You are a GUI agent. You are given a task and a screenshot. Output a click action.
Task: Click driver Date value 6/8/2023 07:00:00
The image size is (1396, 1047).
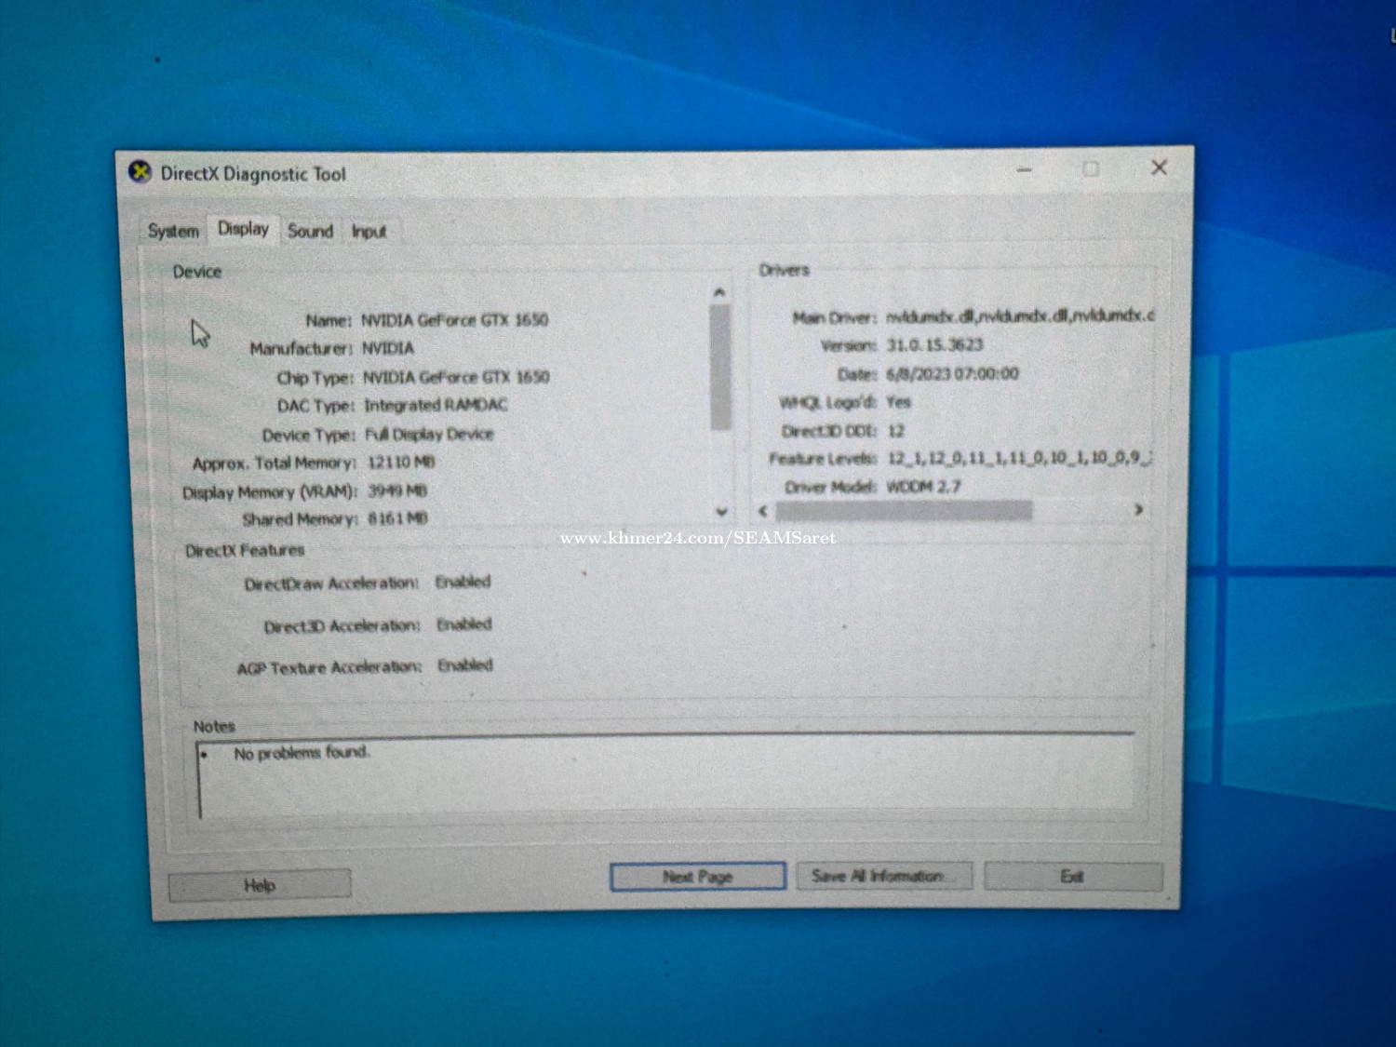[952, 374]
